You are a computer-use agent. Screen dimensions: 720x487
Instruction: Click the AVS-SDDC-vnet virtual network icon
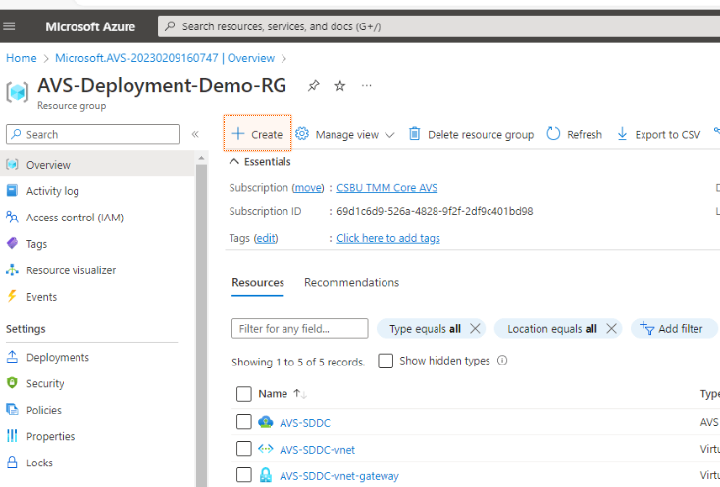click(x=266, y=449)
